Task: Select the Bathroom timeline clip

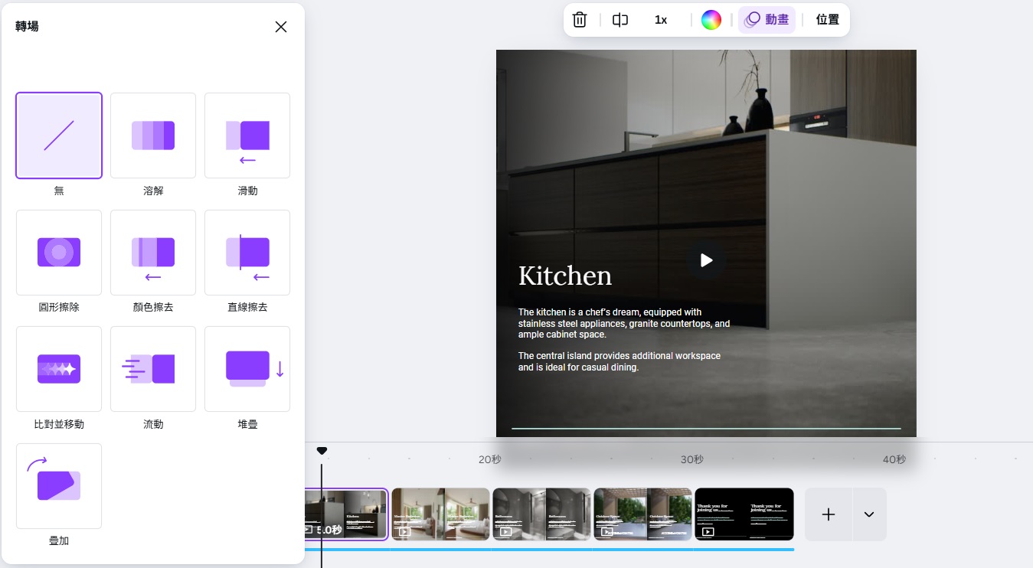Action: click(541, 514)
